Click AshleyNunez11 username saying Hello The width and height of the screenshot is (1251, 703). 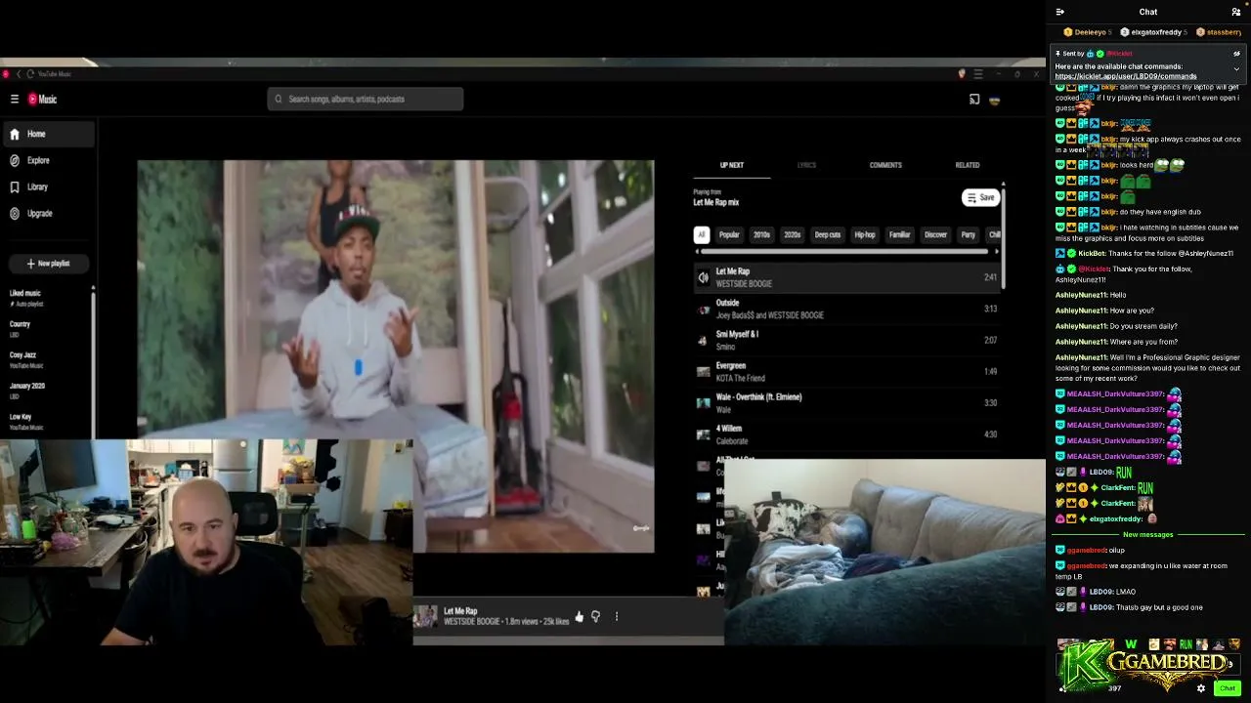click(1081, 295)
